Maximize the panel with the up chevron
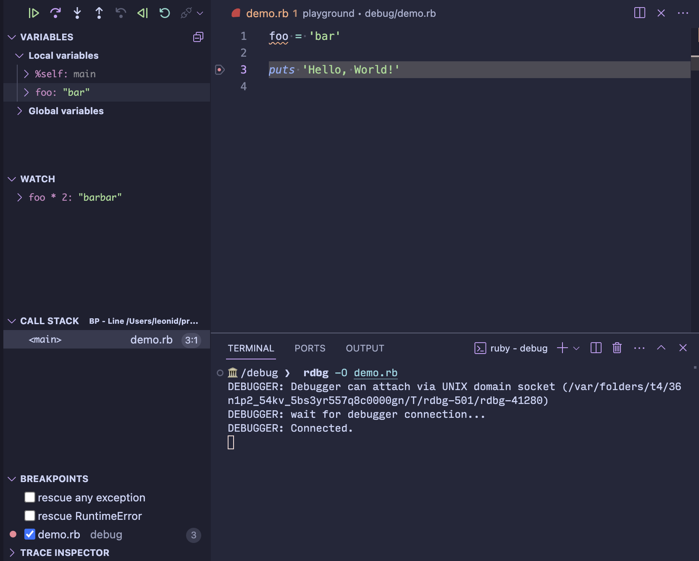This screenshot has height=561, width=699. pyautogui.click(x=661, y=348)
